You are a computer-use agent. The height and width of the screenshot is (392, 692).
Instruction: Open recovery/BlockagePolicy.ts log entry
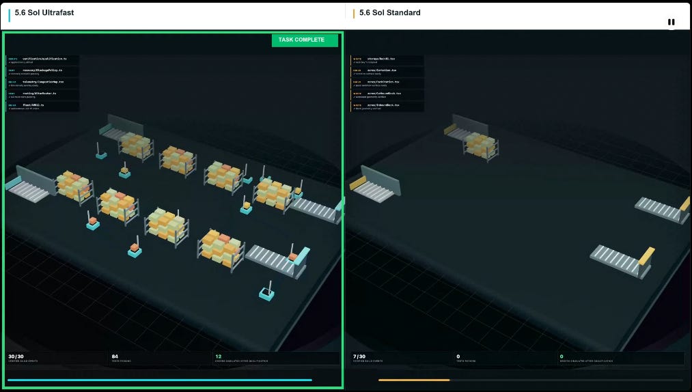(x=43, y=72)
